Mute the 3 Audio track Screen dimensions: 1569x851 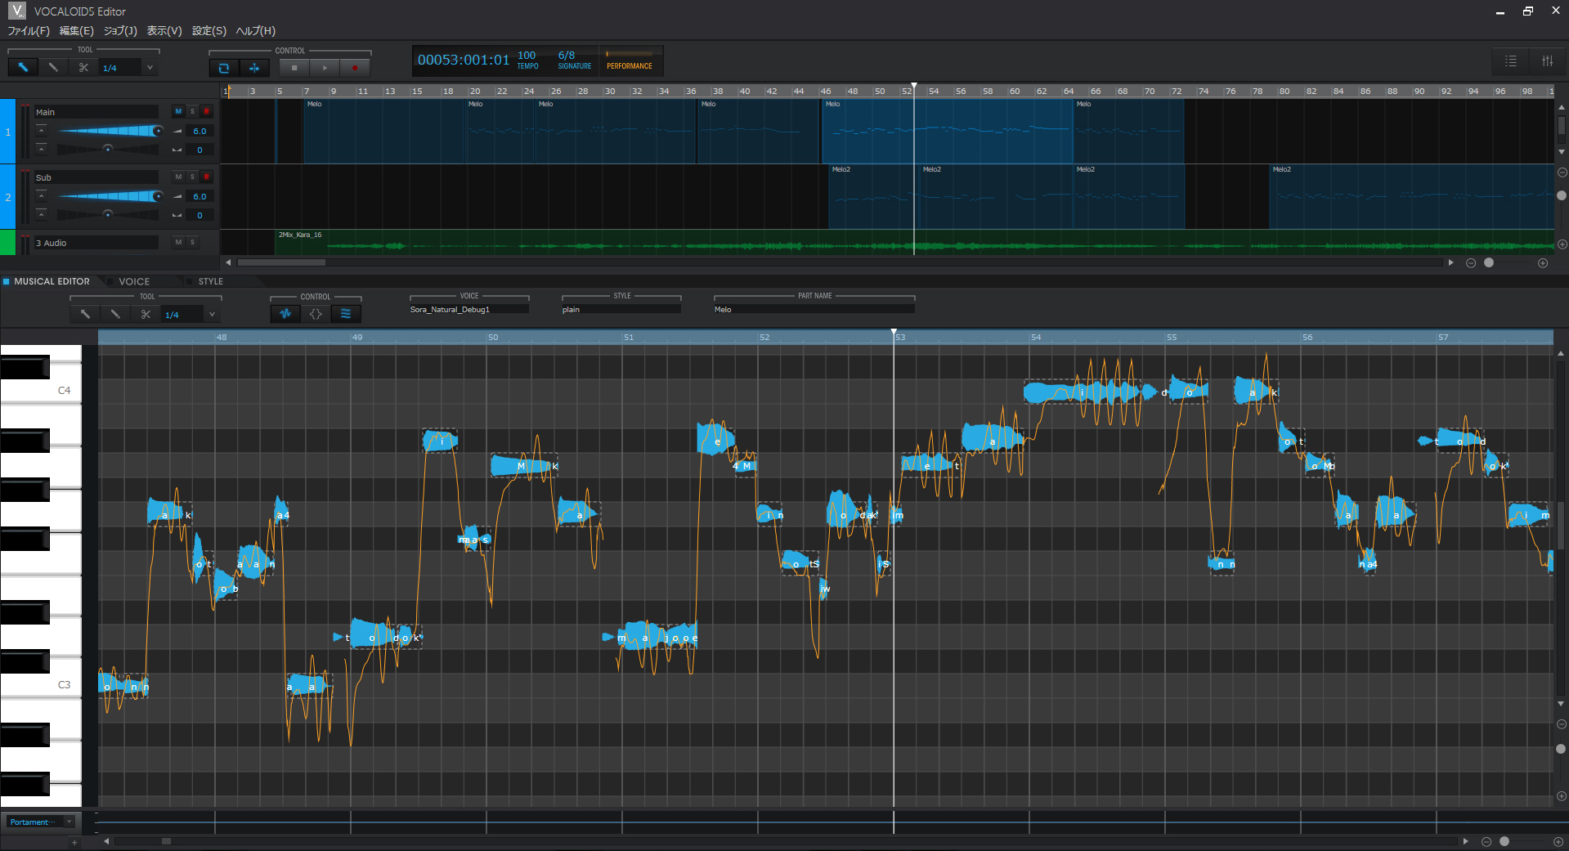178,242
